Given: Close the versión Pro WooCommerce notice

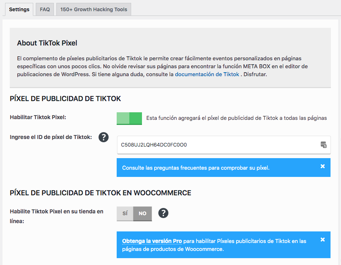Looking at the screenshot, I should click(x=323, y=240).
